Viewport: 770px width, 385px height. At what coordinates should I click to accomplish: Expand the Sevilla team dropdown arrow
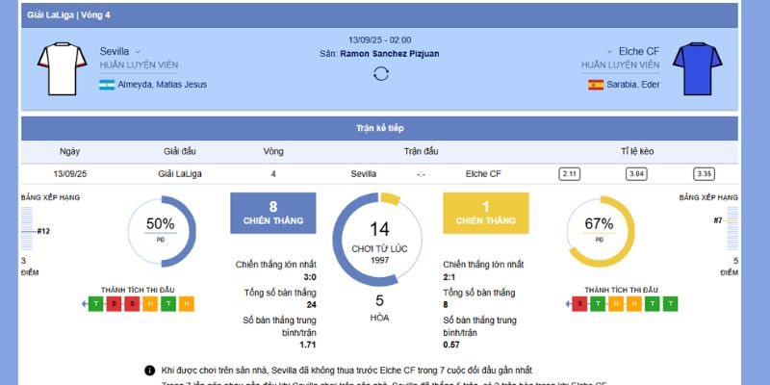coord(138,51)
